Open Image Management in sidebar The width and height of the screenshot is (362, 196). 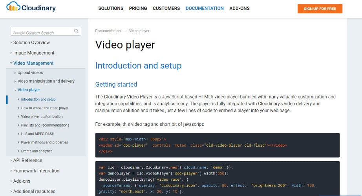(x=34, y=53)
